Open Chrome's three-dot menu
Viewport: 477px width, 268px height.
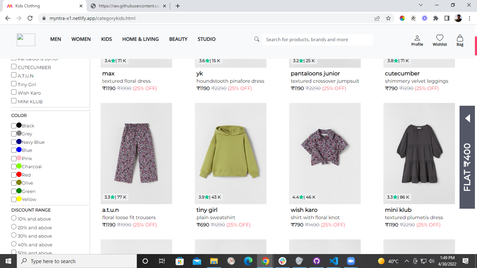[470, 18]
